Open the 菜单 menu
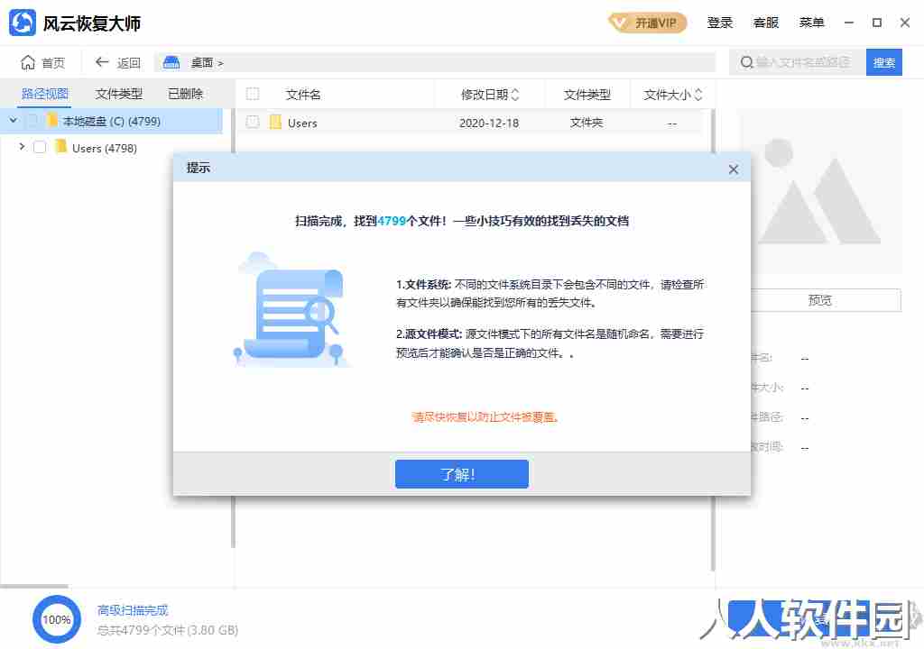This screenshot has height=649, width=924. 811,23
